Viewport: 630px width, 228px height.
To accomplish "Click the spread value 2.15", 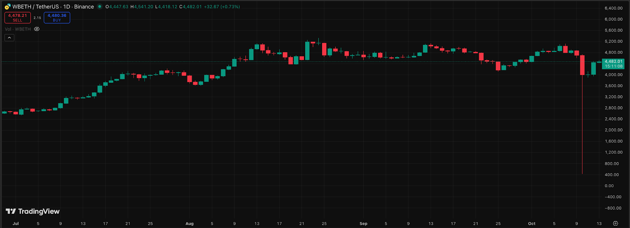I will [x=37, y=18].
